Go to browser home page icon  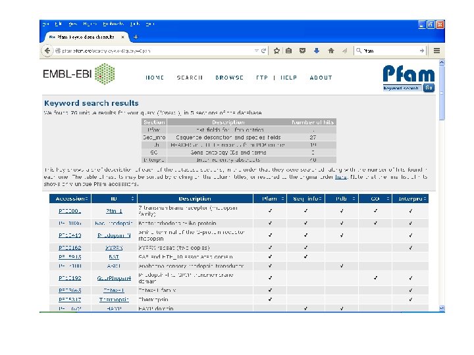331,51
